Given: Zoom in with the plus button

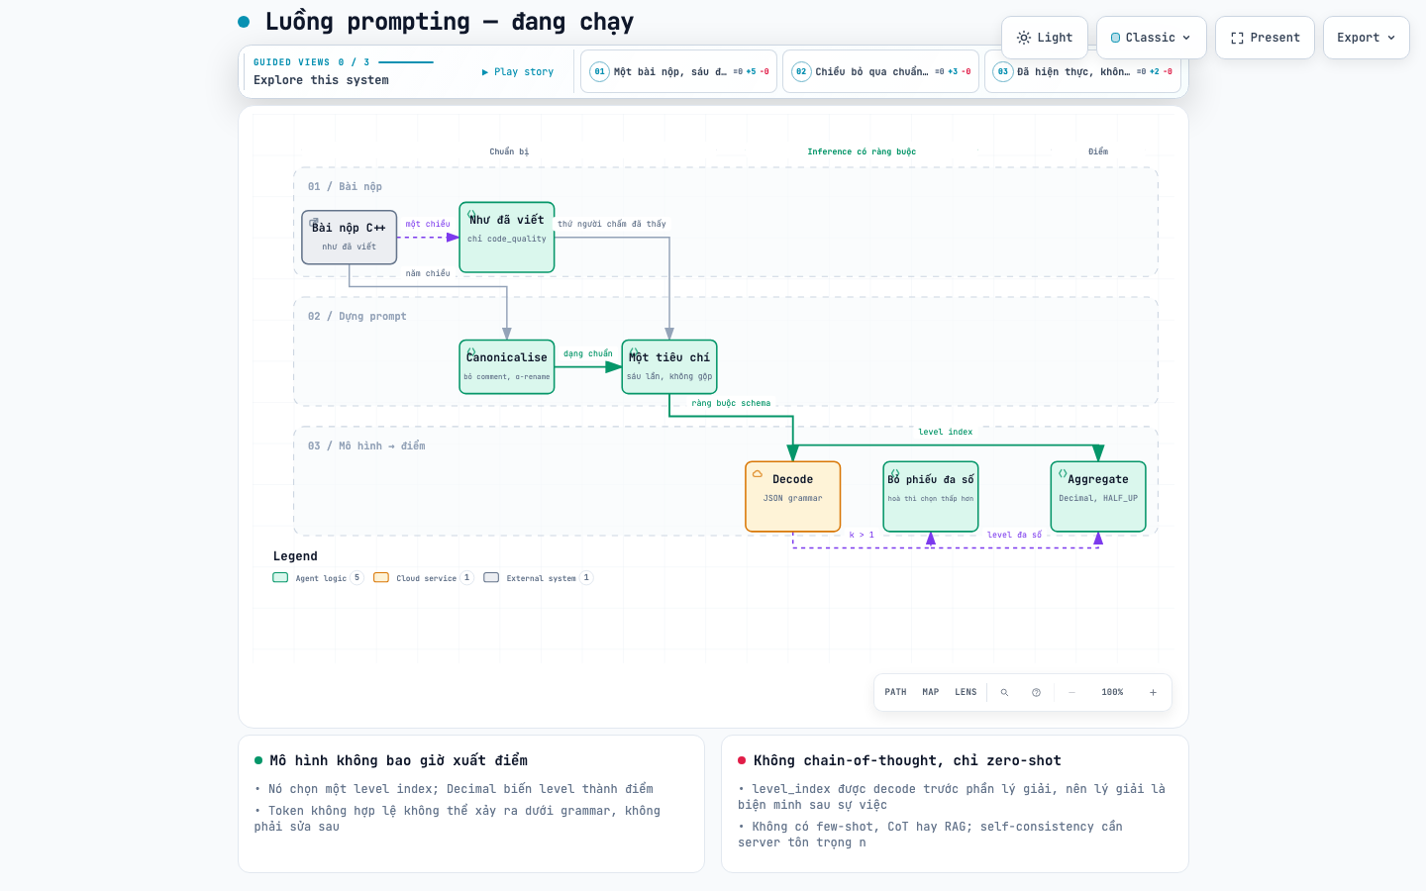Looking at the screenshot, I should (1153, 693).
